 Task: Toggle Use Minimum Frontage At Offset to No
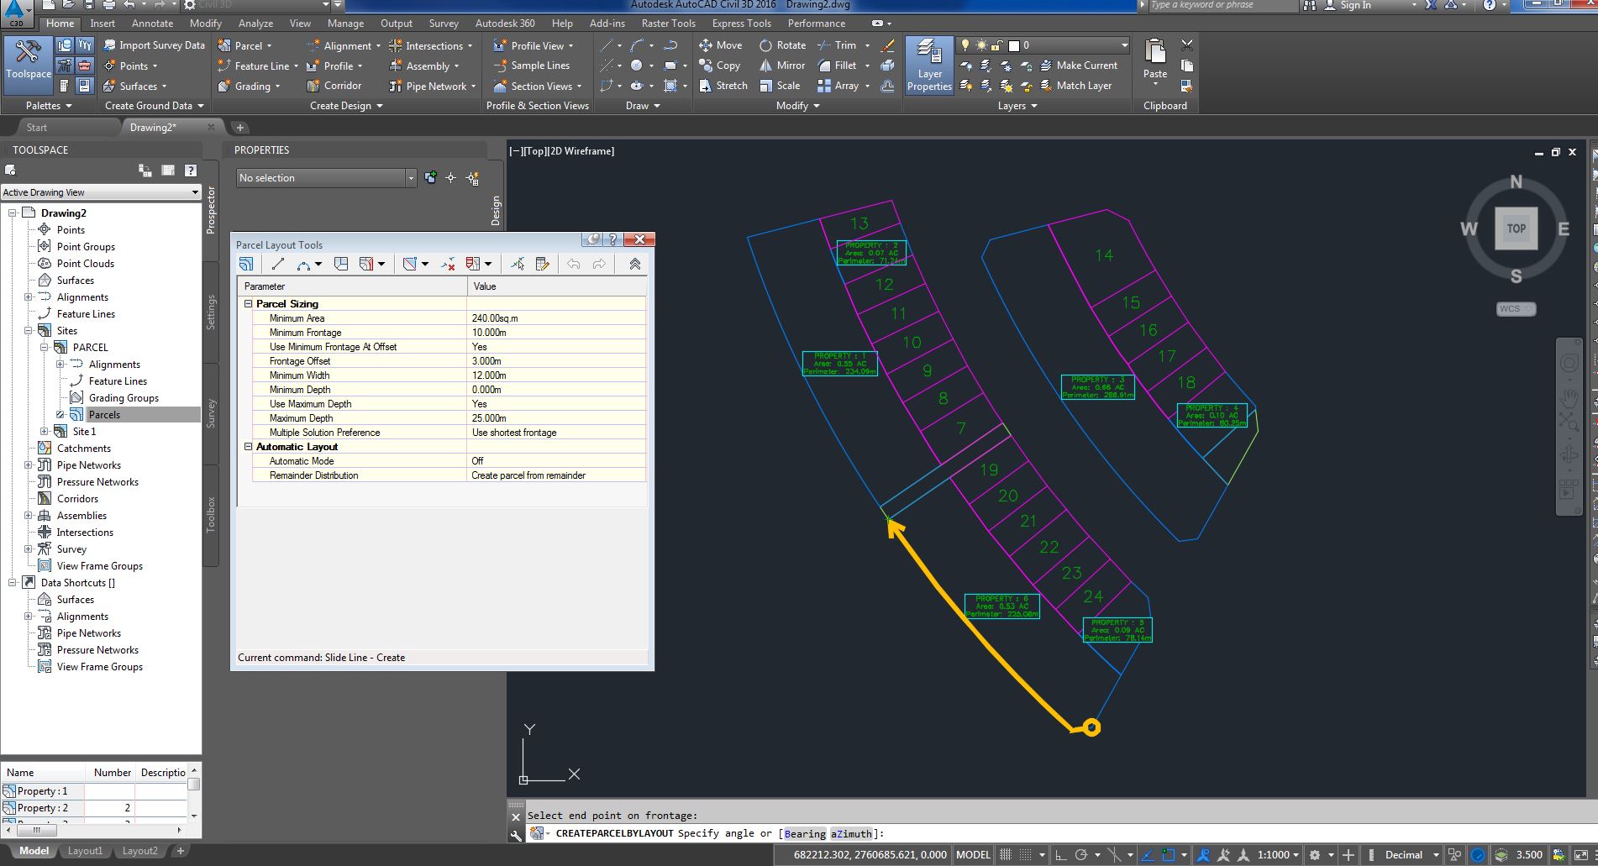480,347
